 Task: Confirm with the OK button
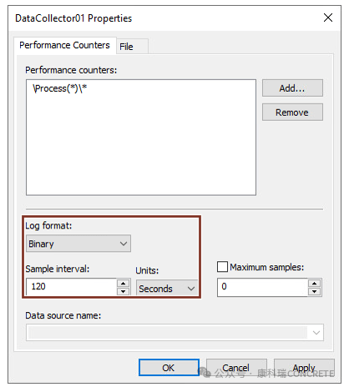pos(169,368)
